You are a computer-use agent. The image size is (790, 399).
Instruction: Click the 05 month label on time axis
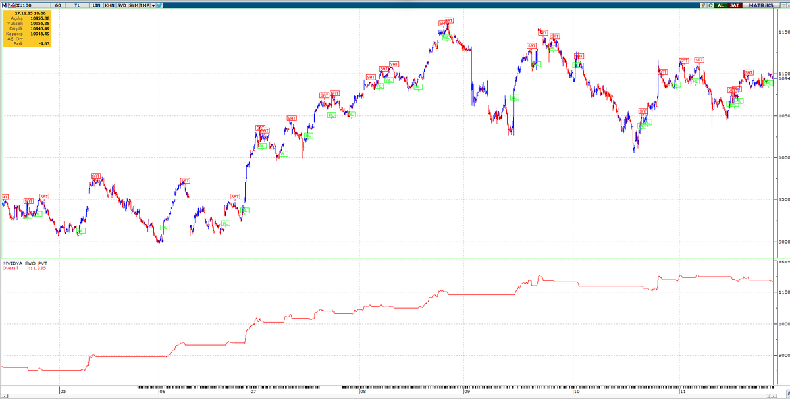[x=63, y=392]
